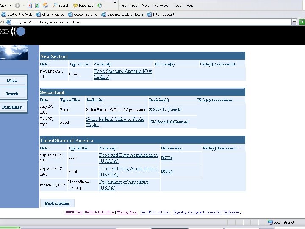Click the New Zealand section header
Image resolution: width=305 pixels, height=229 pixels.
coord(142,56)
